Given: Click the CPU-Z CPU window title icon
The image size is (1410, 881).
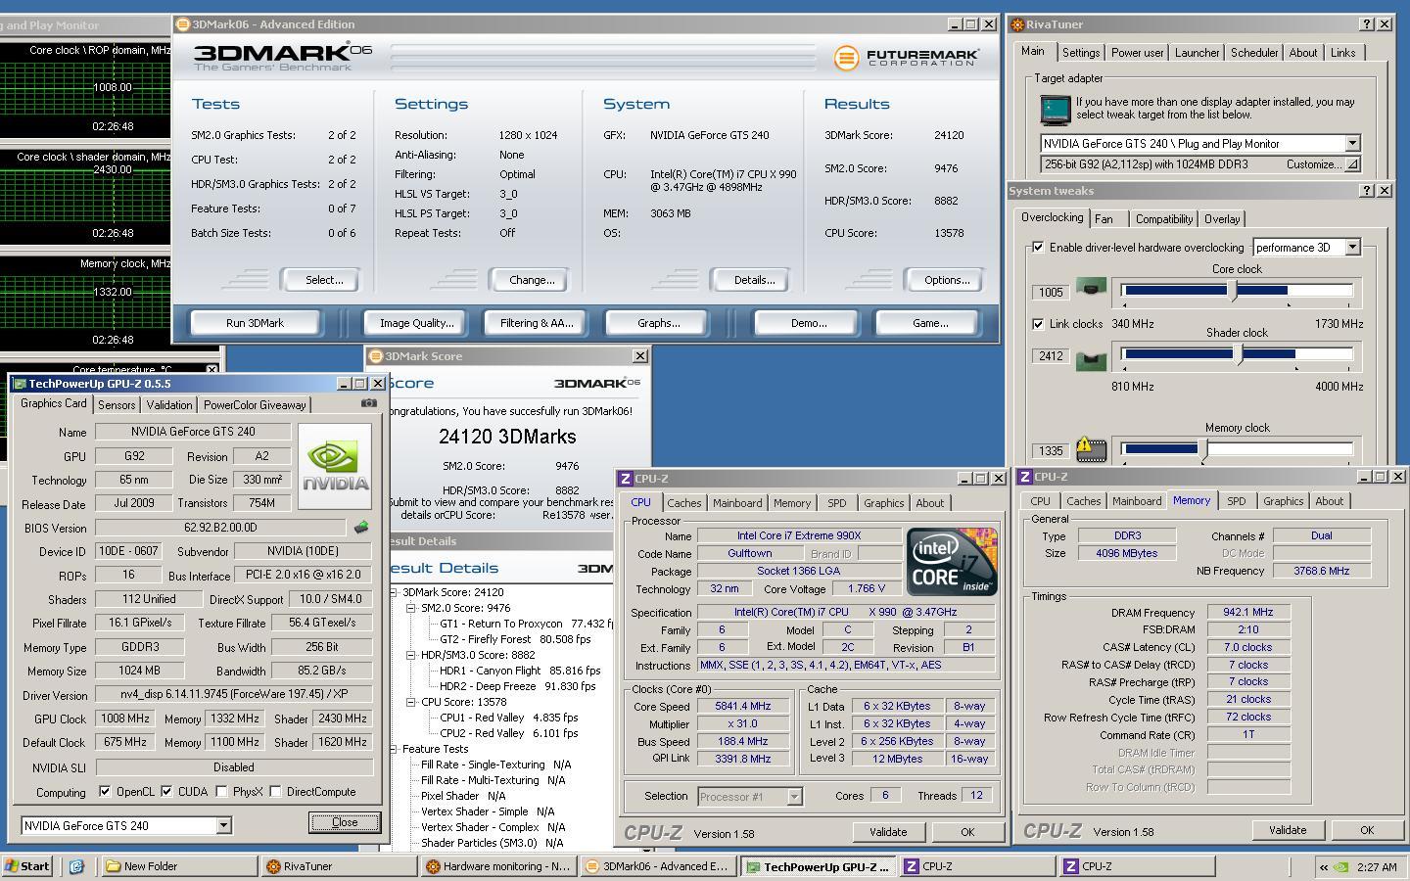Looking at the screenshot, I should (x=626, y=479).
